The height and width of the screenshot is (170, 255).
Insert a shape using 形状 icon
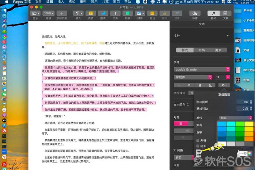(128, 13)
